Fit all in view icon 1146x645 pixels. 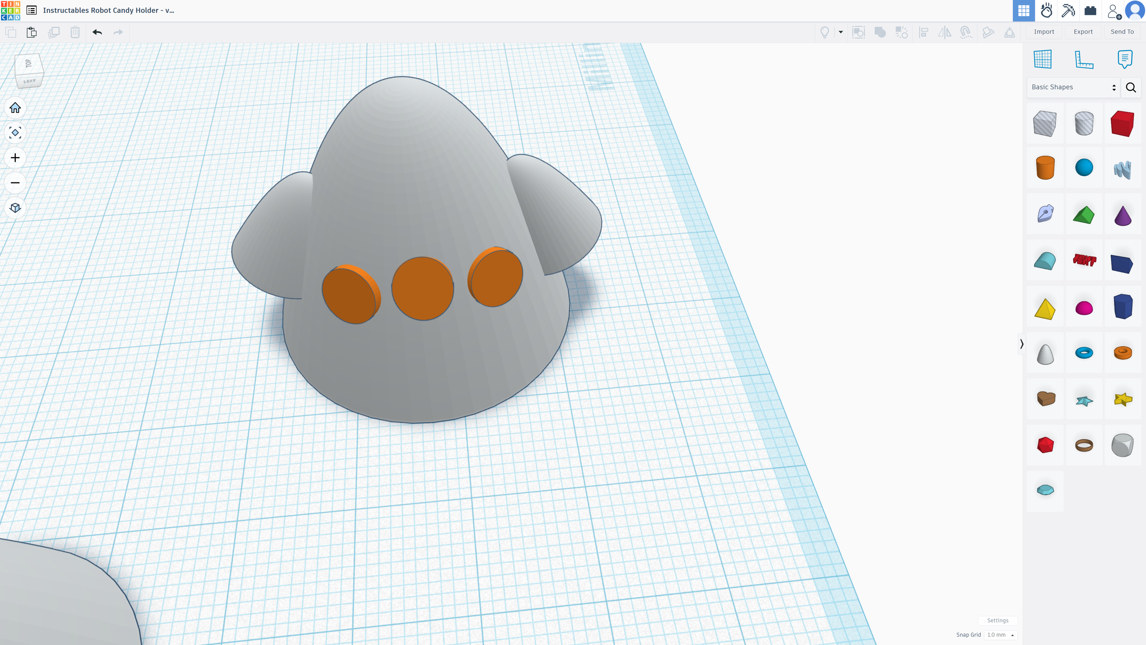coord(15,133)
